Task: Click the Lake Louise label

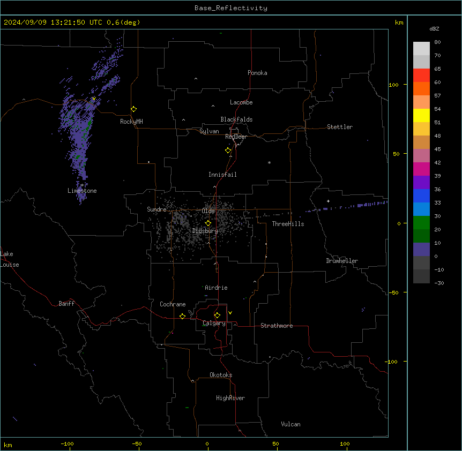Action: tap(9, 259)
